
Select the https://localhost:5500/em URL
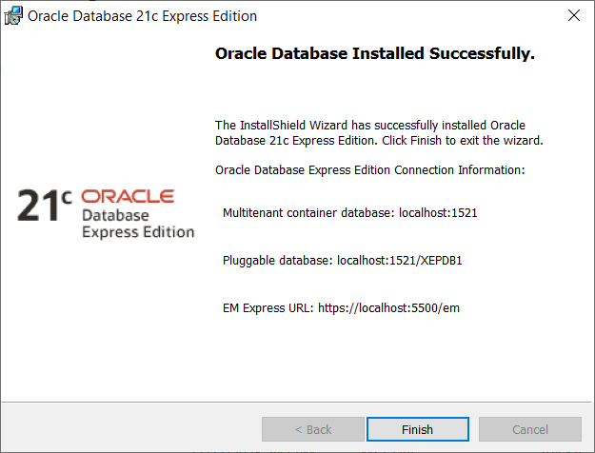389,308
